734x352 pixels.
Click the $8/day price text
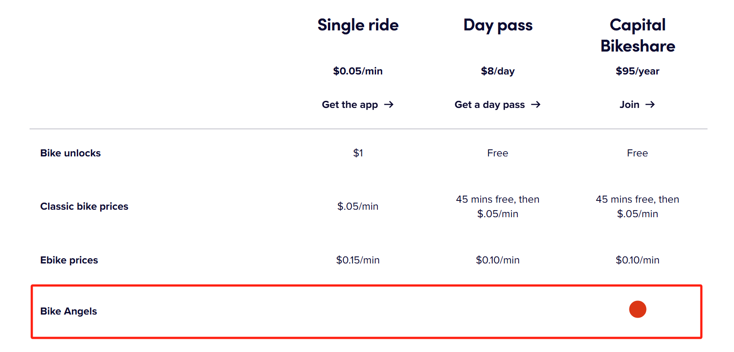pos(498,71)
